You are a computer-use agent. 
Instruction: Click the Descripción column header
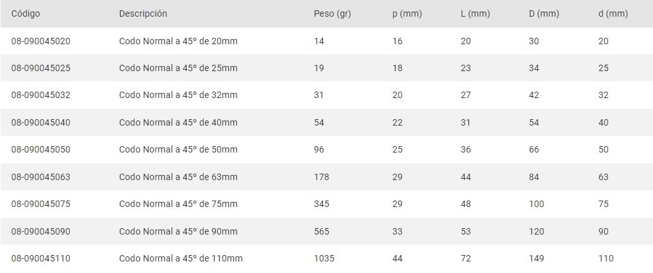[x=143, y=13]
